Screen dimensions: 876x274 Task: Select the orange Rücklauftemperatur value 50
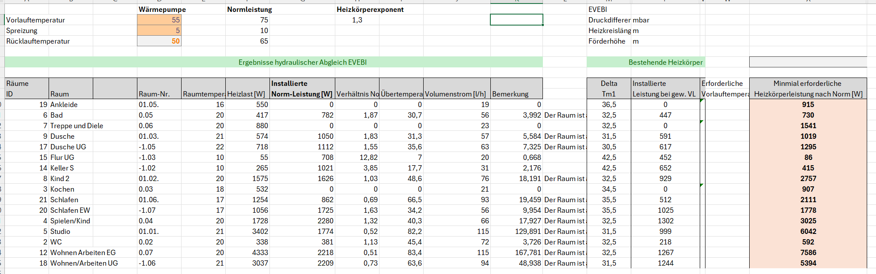click(159, 41)
